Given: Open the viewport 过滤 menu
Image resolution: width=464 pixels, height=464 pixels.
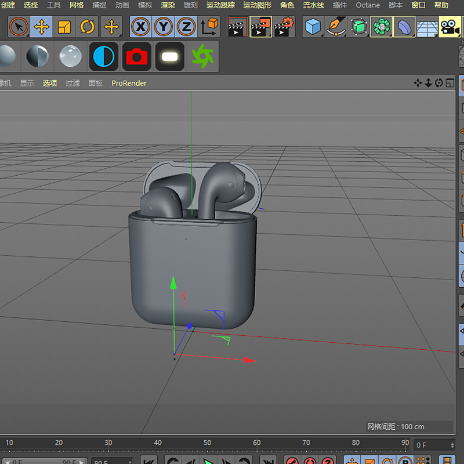Looking at the screenshot, I should (x=72, y=83).
